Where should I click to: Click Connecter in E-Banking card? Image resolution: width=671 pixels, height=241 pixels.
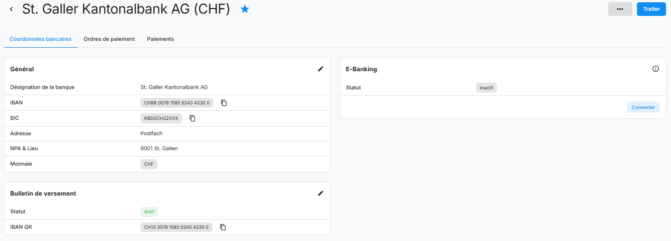point(643,108)
